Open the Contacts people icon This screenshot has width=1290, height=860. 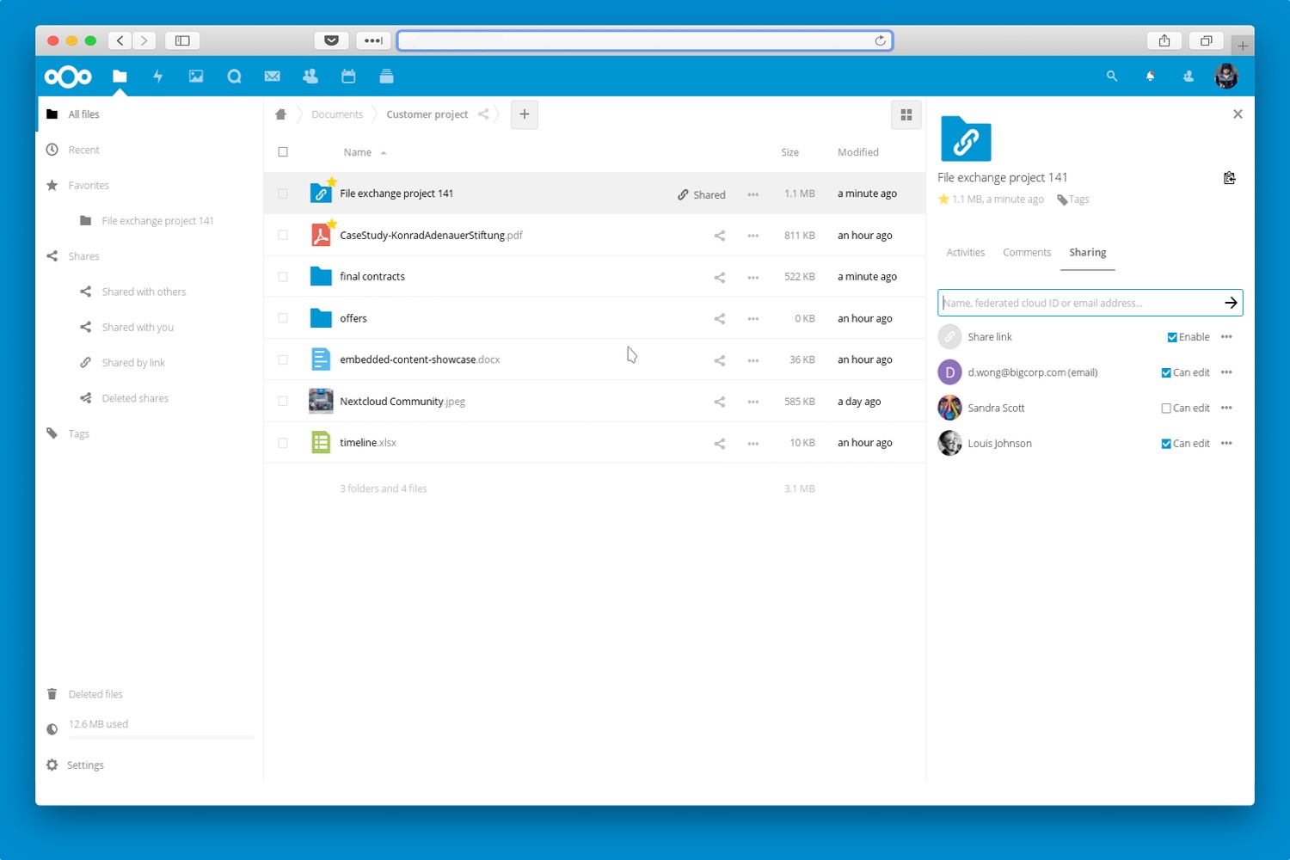pyautogui.click(x=310, y=77)
